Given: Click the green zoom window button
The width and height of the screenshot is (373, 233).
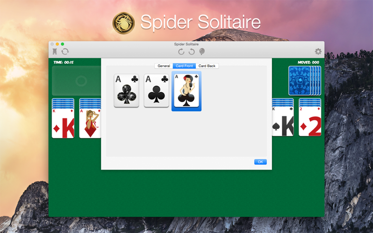Looking at the screenshot, I should pyautogui.click(x=62, y=44).
